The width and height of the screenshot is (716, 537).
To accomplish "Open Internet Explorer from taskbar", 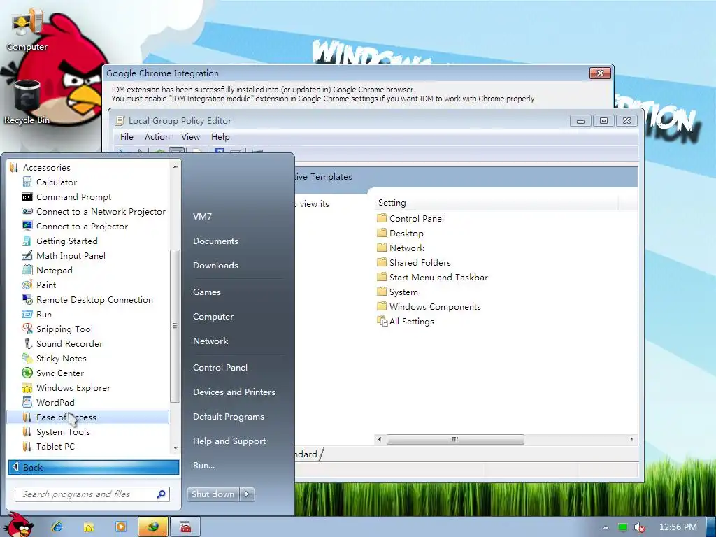I will click(x=57, y=527).
